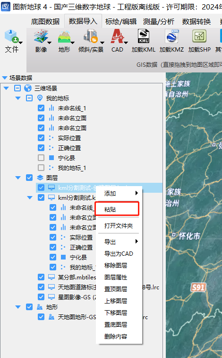Click the monitor icon of 星图影像-GS layer
The width and height of the screenshot is (222, 358).
(51, 297)
